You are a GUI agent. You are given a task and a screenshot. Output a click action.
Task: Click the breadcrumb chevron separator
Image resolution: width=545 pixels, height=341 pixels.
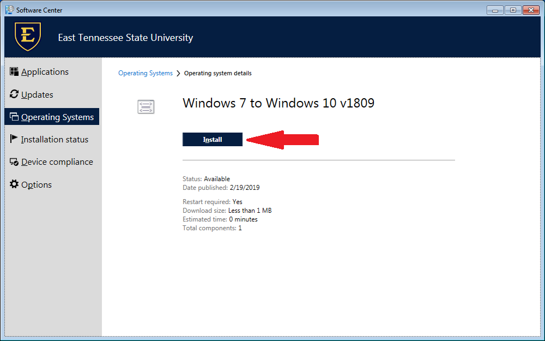178,73
